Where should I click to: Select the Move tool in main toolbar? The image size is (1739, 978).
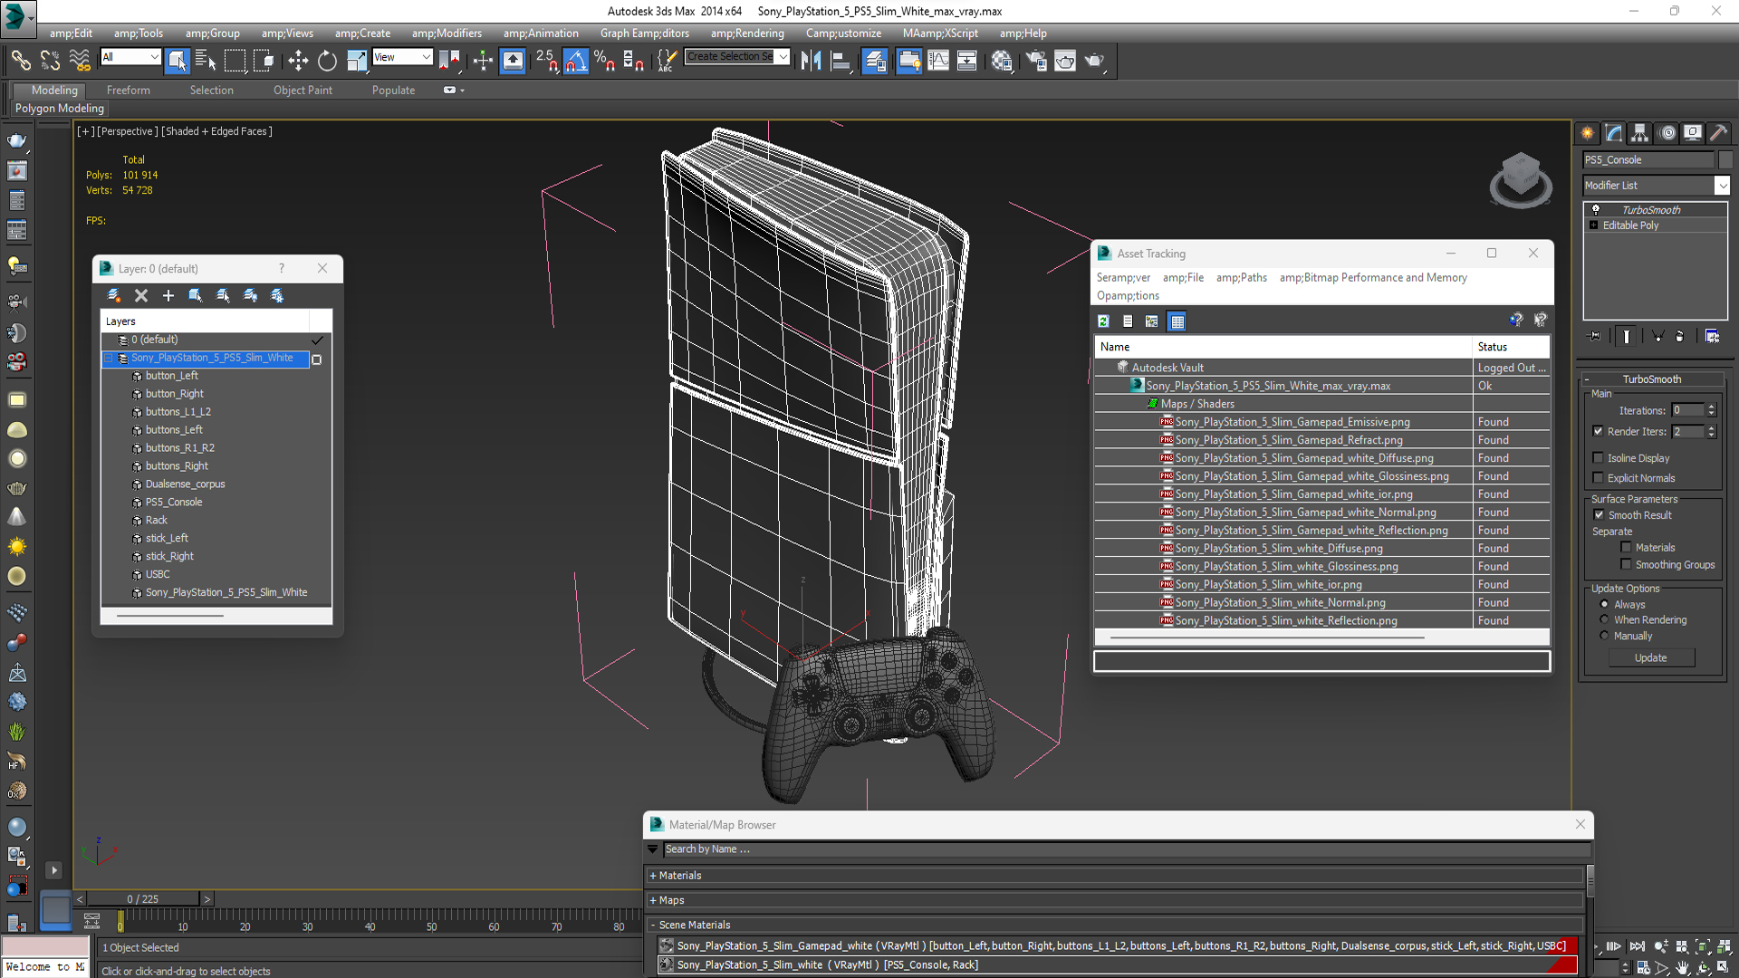click(x=297, y=61)
